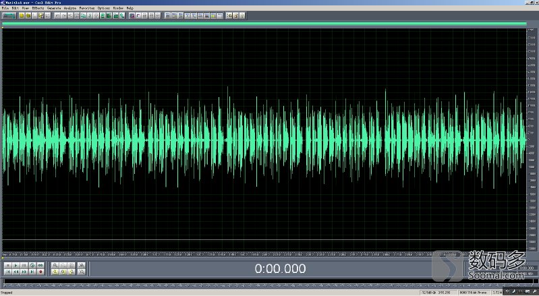Click the Open file toolbar icon
Screen dimensions: 539x296
click(x=28, y=15)
